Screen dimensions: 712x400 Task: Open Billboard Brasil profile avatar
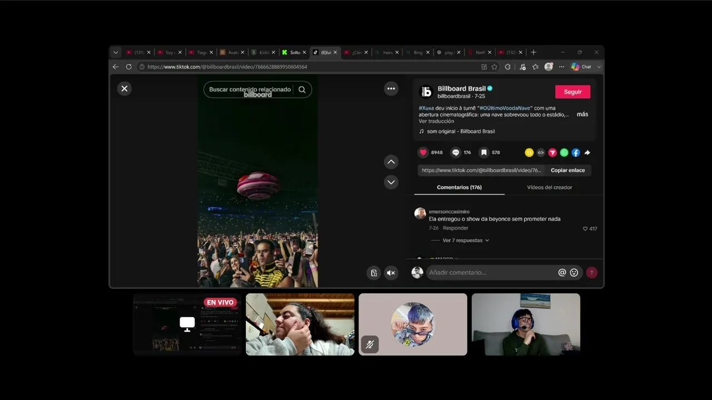[x=426, y=92]
